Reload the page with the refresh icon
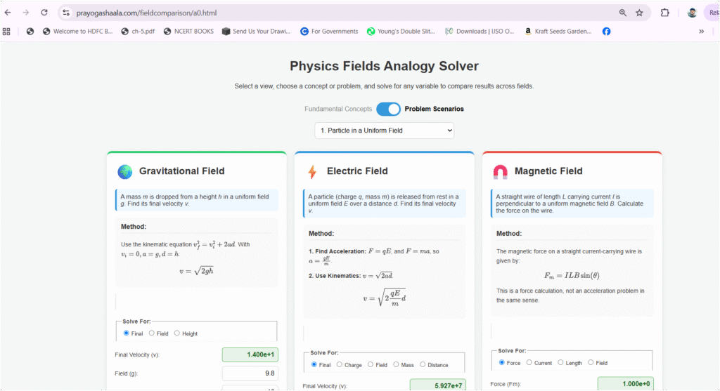The width and height of the screenshot is (720, 391). click(44, 13)
